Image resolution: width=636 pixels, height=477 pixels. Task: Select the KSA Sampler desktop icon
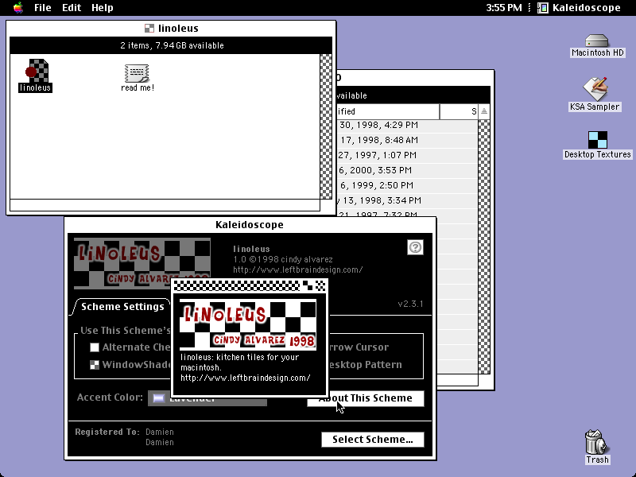(x=595, y=94)
